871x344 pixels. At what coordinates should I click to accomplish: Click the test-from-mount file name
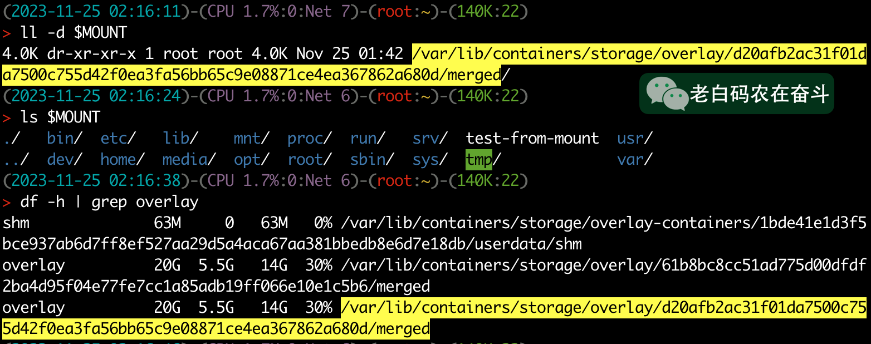coord(532,139)
